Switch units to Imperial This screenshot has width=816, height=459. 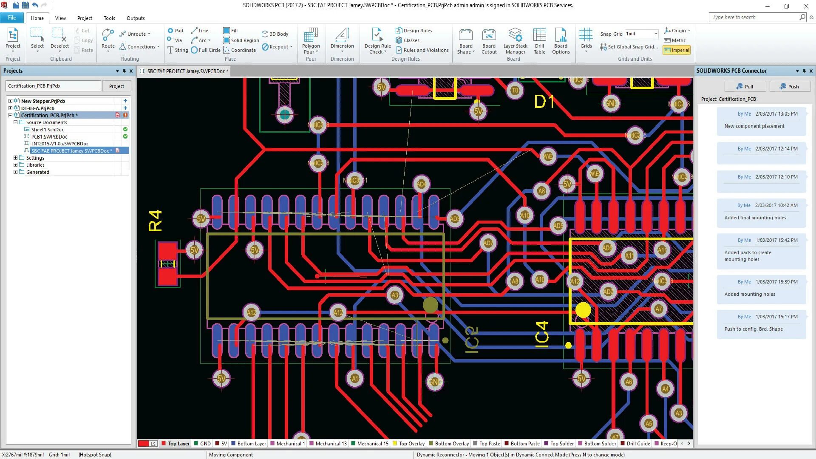pyautogui.click(x=677, y=50)
